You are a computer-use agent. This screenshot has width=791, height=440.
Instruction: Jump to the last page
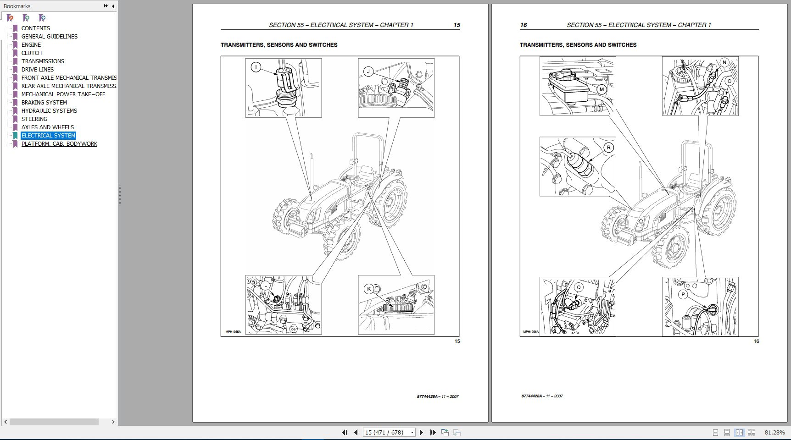433,432
